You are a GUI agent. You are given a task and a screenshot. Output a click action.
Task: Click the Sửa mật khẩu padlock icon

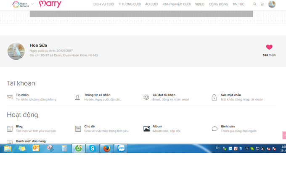(214, 97)
